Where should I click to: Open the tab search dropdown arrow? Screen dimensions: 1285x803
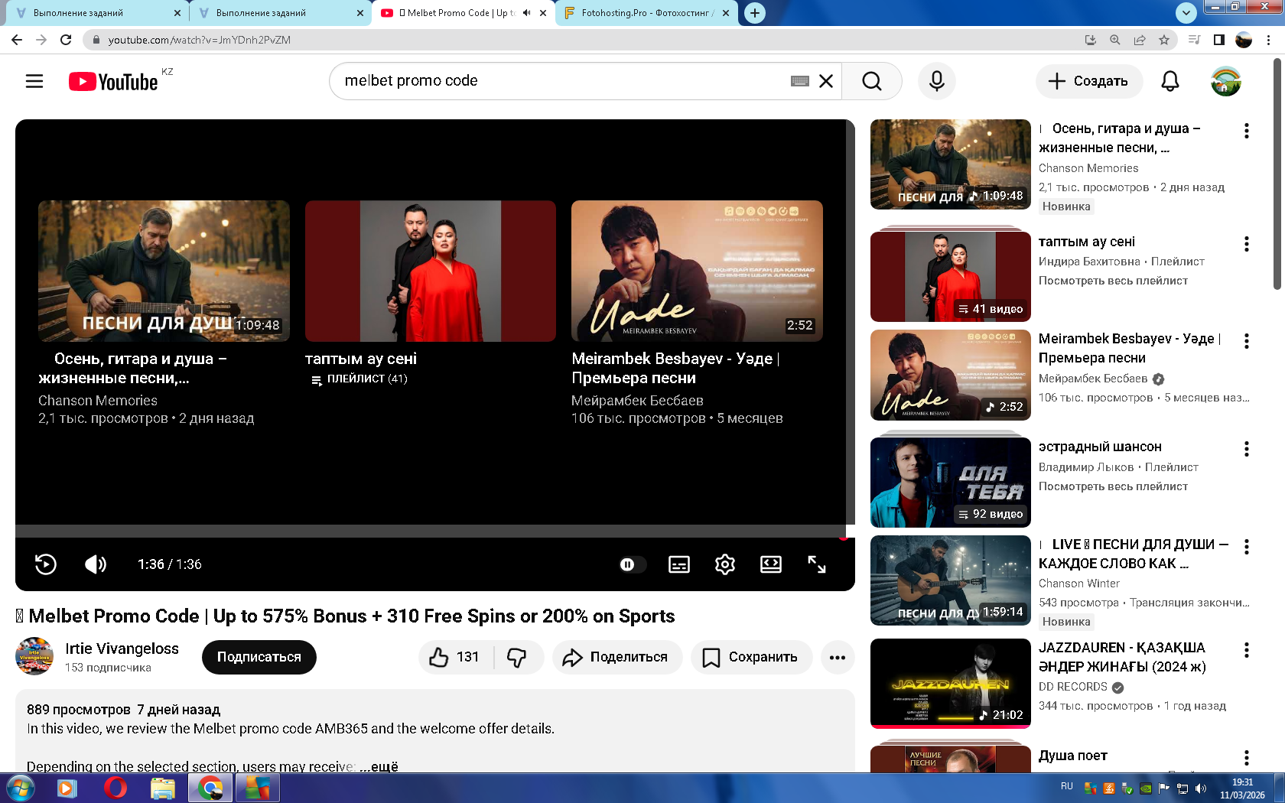[x=1186, y=13]
